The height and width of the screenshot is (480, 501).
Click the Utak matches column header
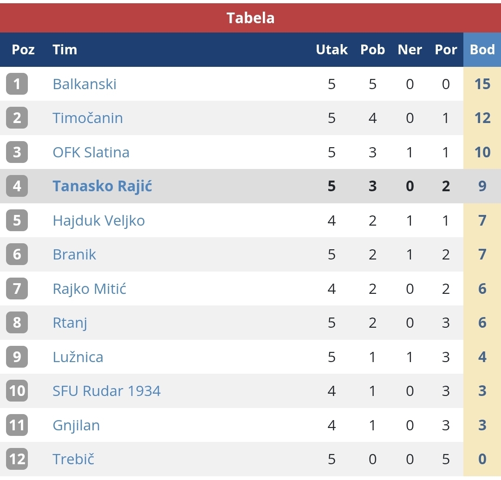pos(332,50)
